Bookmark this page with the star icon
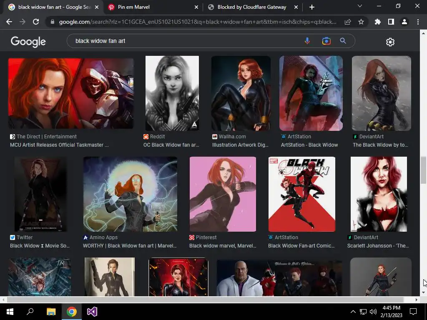This screenshot has height=320, width=427. (361, 22)
